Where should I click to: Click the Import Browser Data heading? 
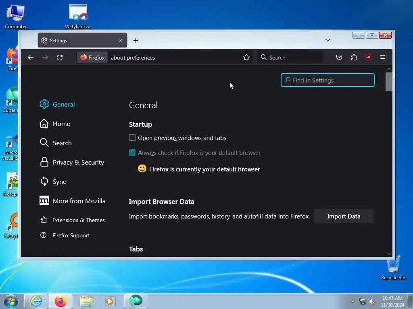161,202
